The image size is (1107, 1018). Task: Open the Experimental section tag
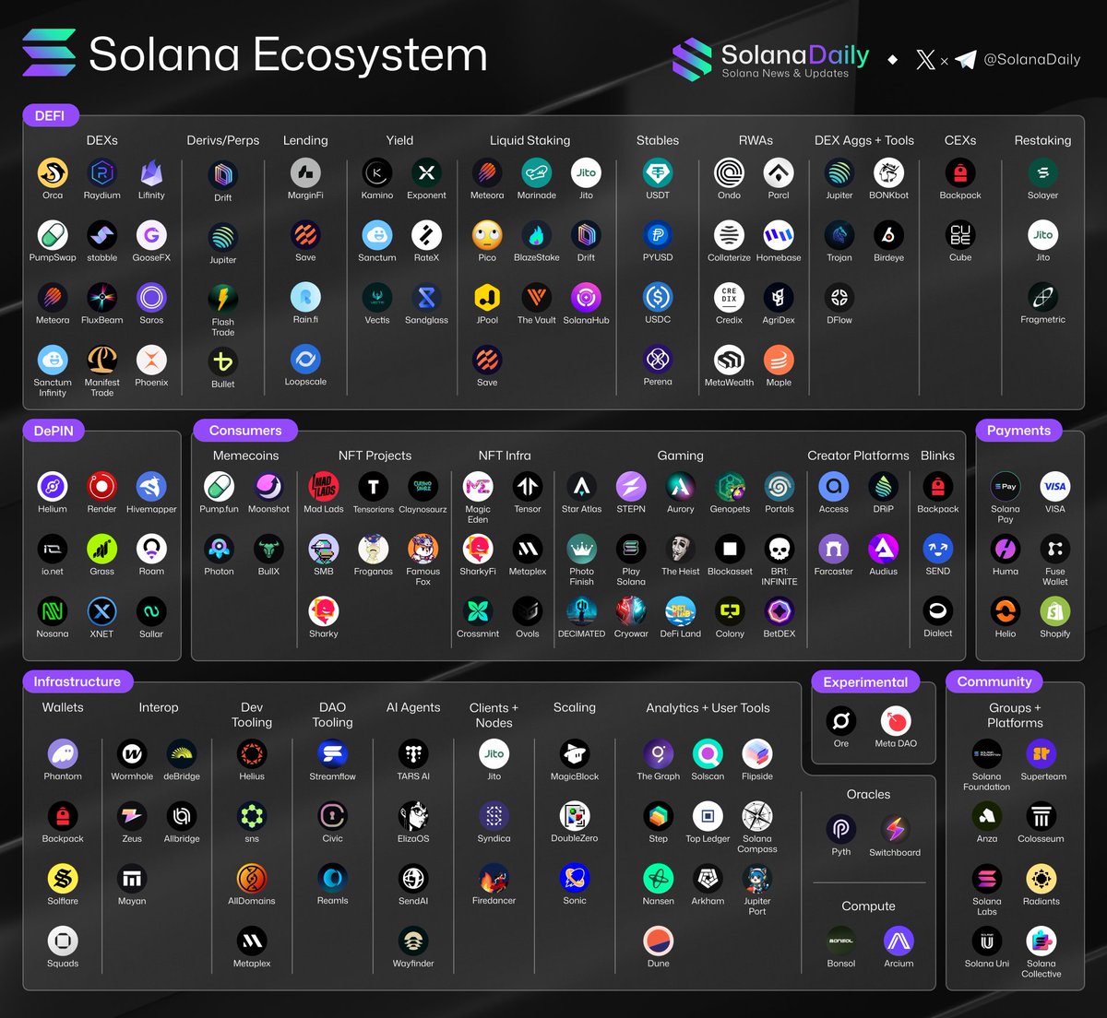[x=865, y=682]
